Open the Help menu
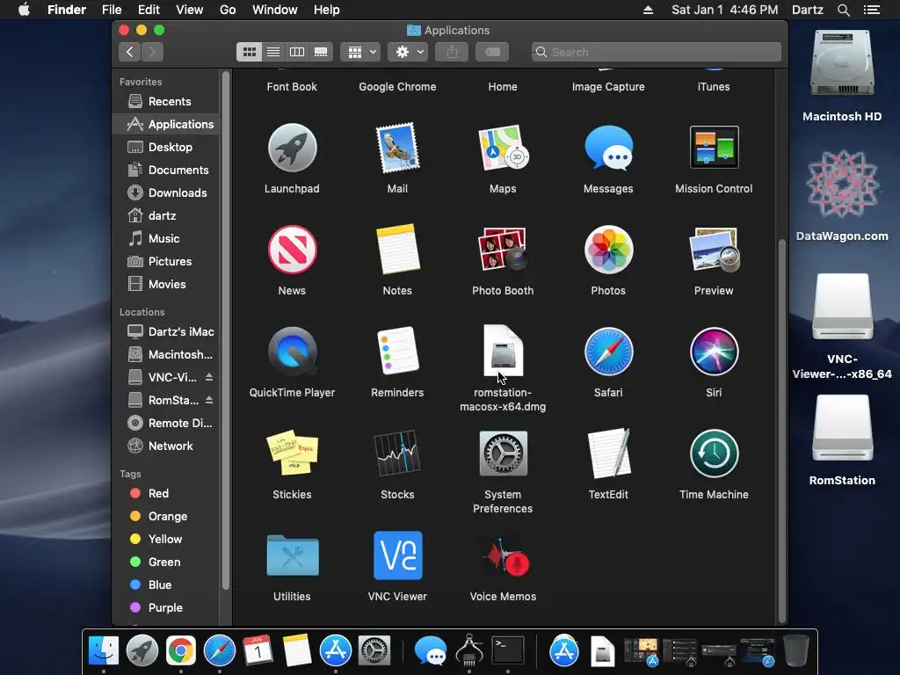Image resolution: width=900 pixels, height=675 pixels. tap(327, 10)
